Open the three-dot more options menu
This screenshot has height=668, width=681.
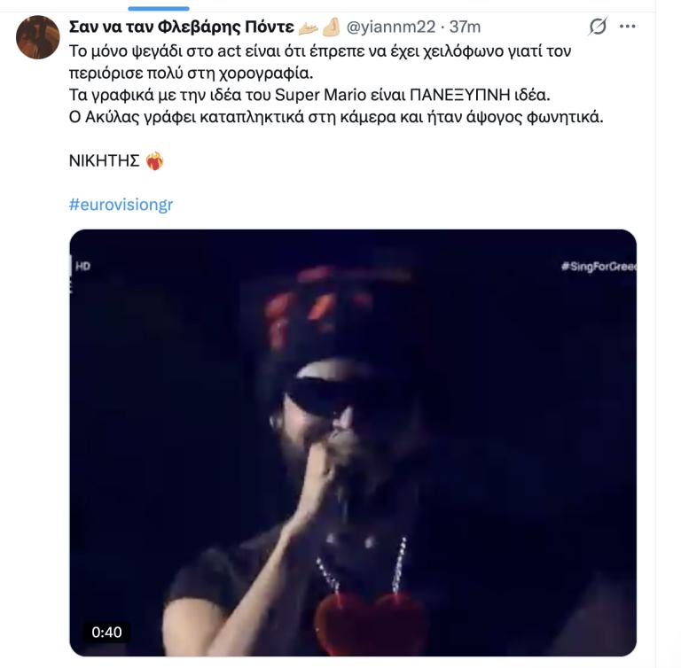pos(628,27)
